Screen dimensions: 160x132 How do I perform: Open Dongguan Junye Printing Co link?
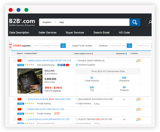[46, 109]
